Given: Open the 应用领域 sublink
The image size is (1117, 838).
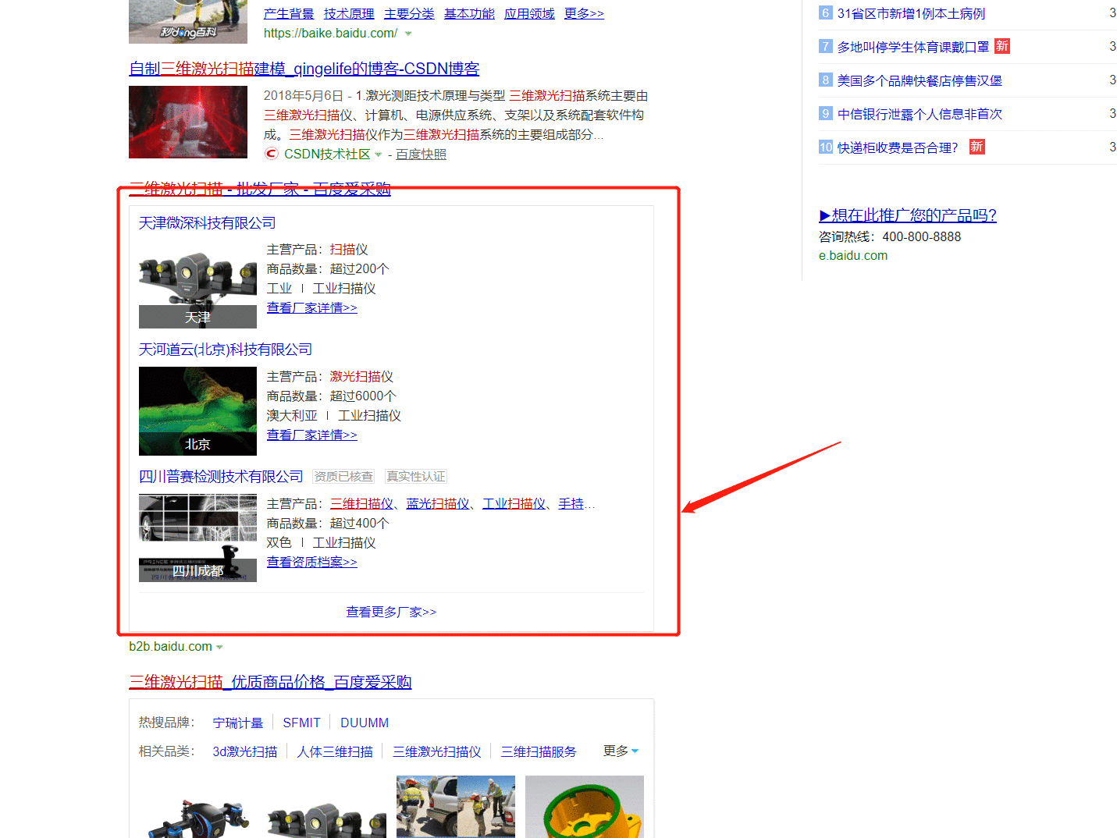Looking at the screenshot, I should coord(529,13).
